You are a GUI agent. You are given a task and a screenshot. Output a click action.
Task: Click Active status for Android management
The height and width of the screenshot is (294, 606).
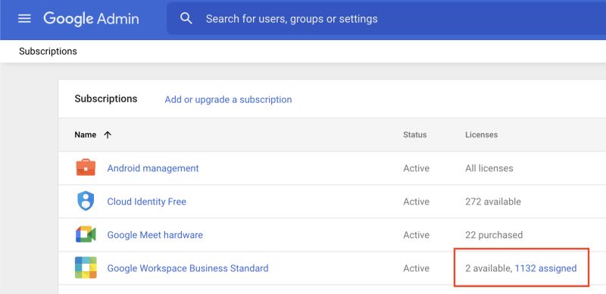pos(416,168)
